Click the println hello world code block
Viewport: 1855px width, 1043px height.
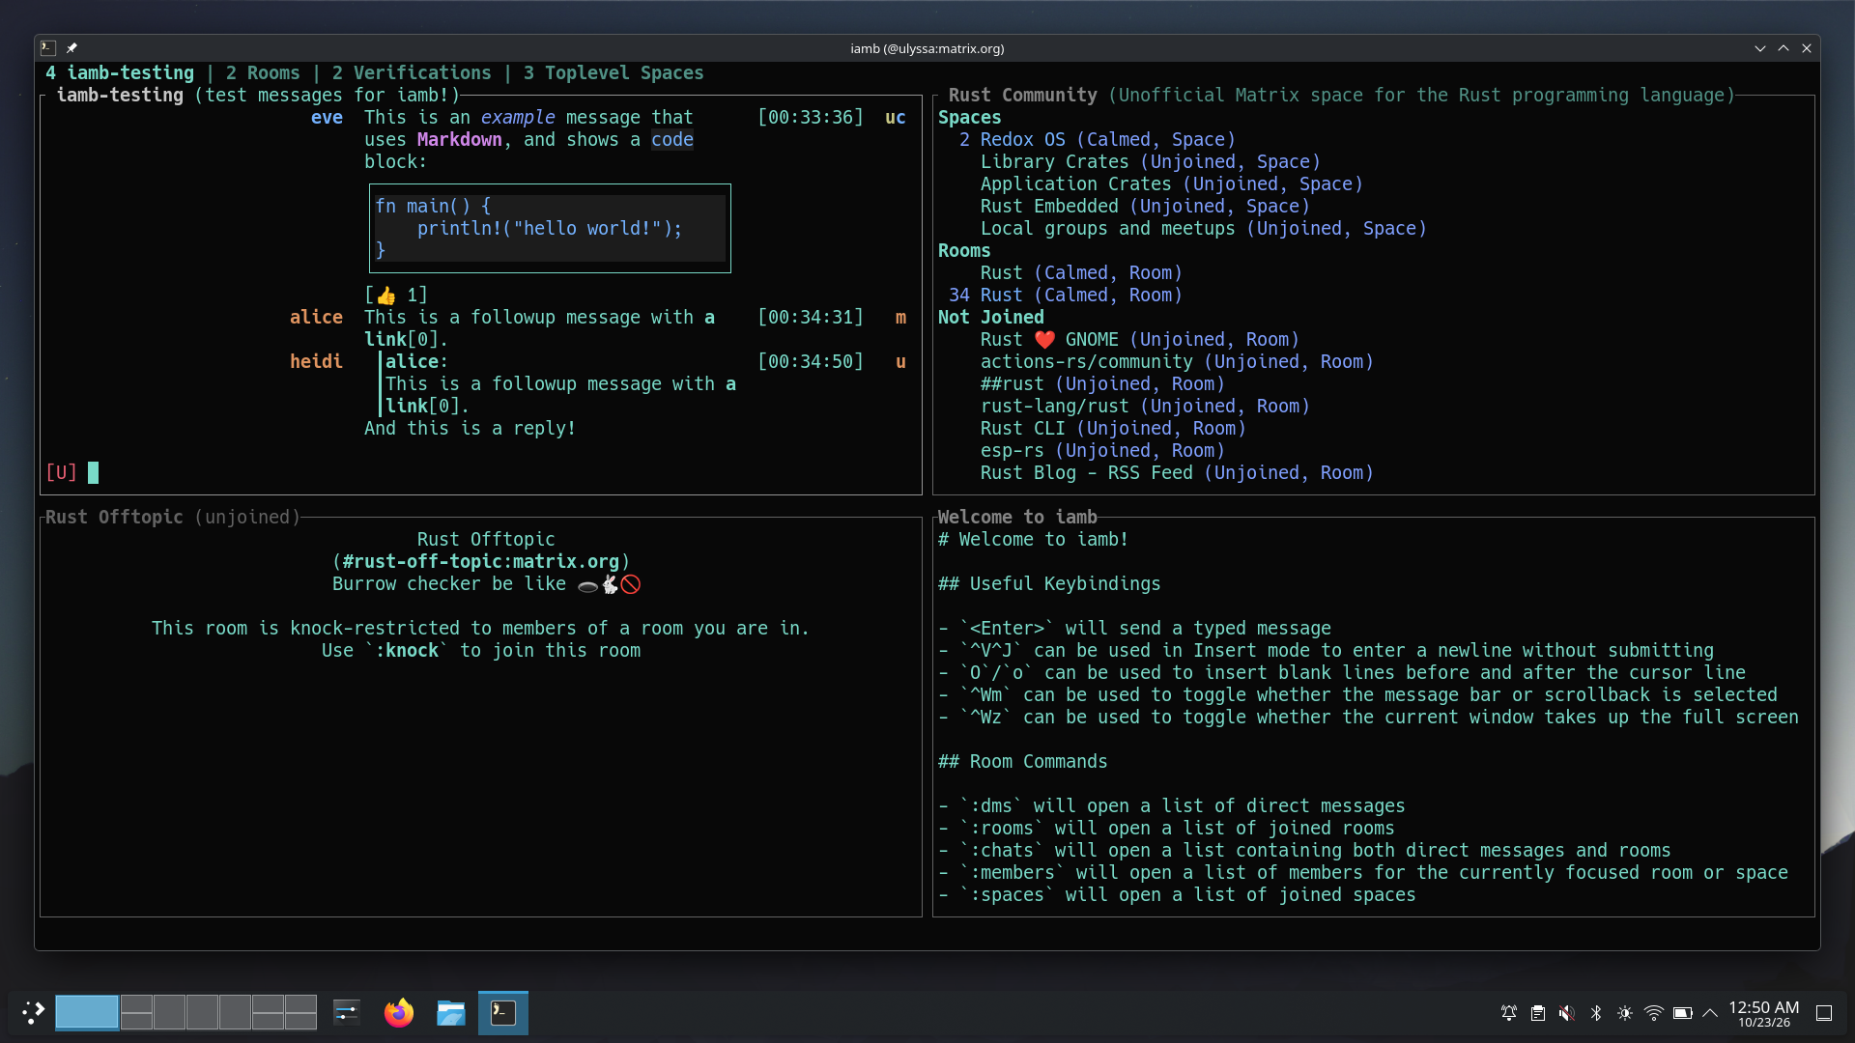click(550, 228)
